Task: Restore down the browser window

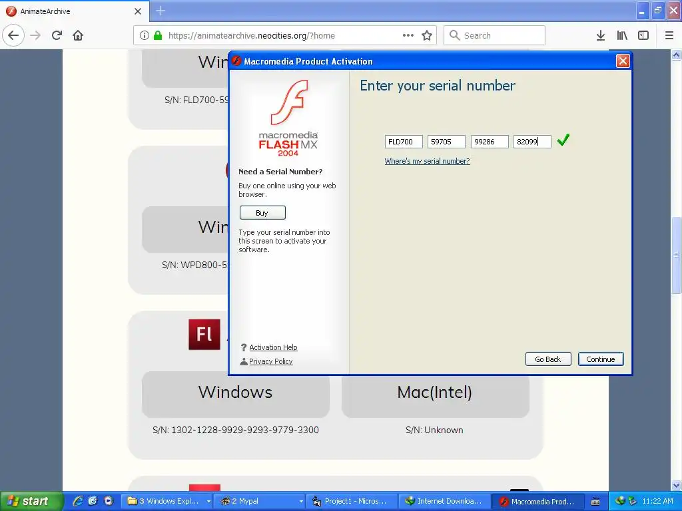Action: click(657, 11)
